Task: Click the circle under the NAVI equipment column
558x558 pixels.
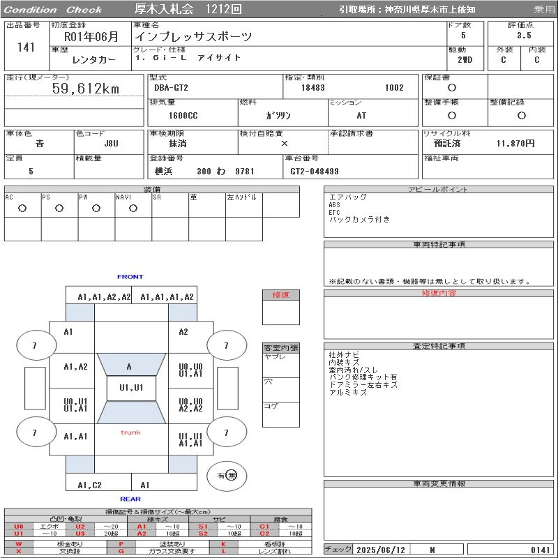Action: point(133,209)
